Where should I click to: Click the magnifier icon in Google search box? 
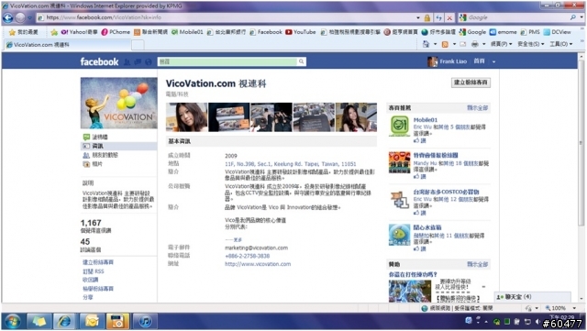[x=572, y=17]
